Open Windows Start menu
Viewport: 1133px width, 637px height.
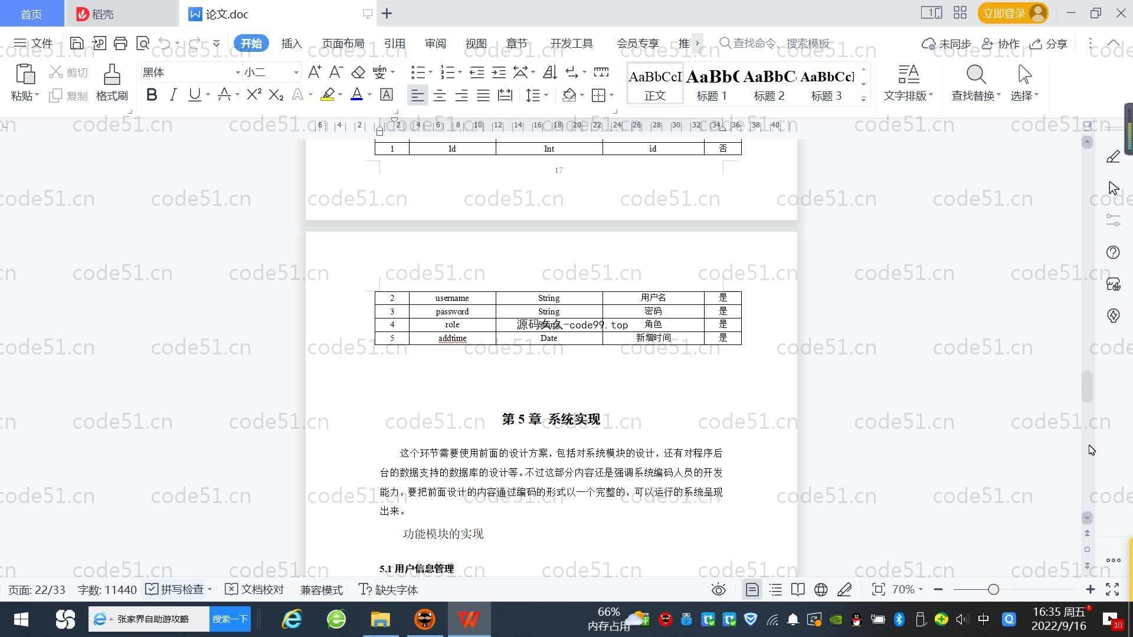point(21,619)
